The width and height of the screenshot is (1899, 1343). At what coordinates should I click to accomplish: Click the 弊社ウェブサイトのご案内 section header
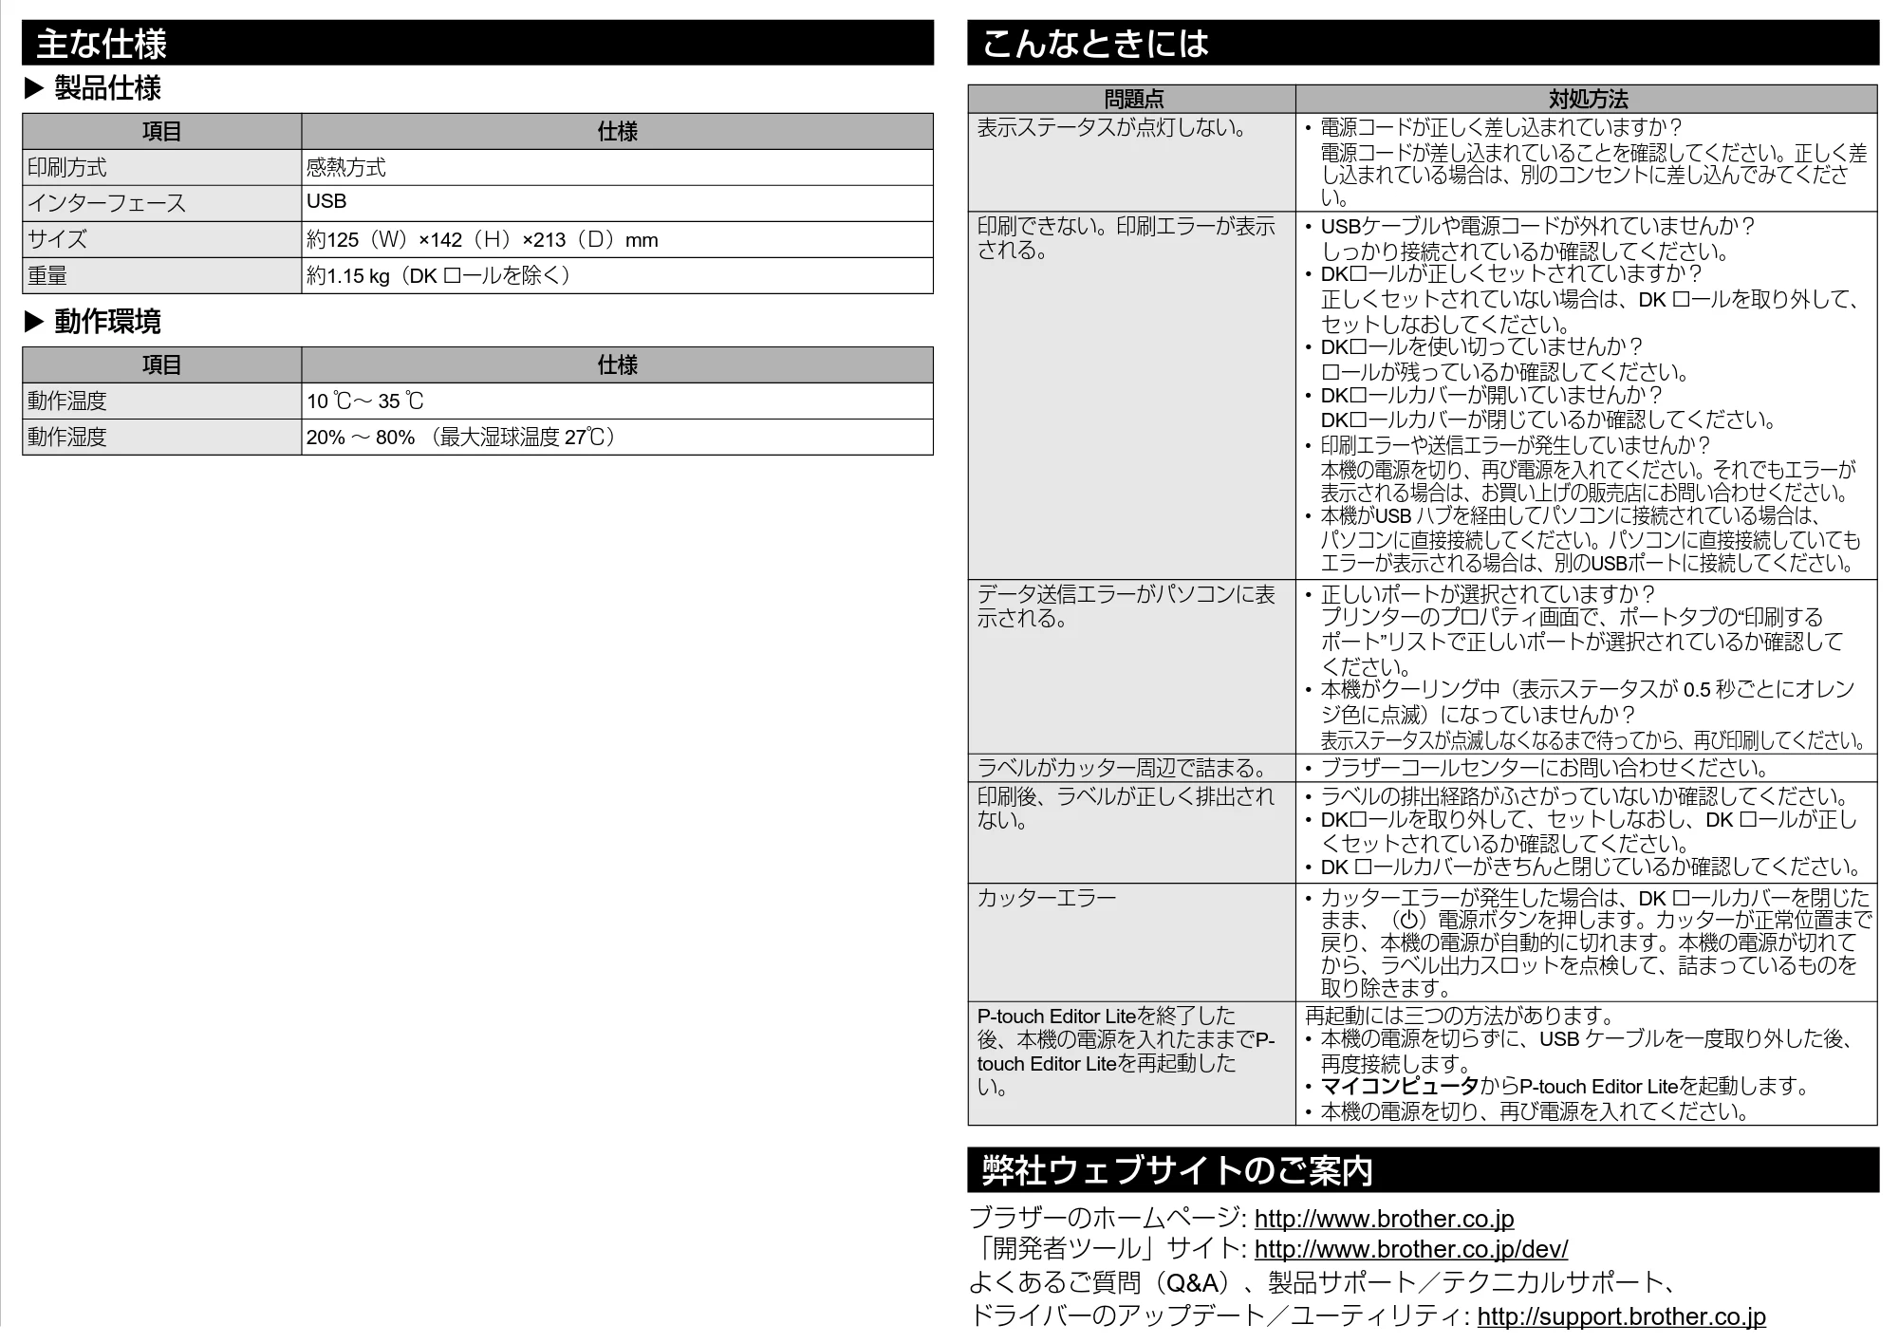(1423, 1170)
